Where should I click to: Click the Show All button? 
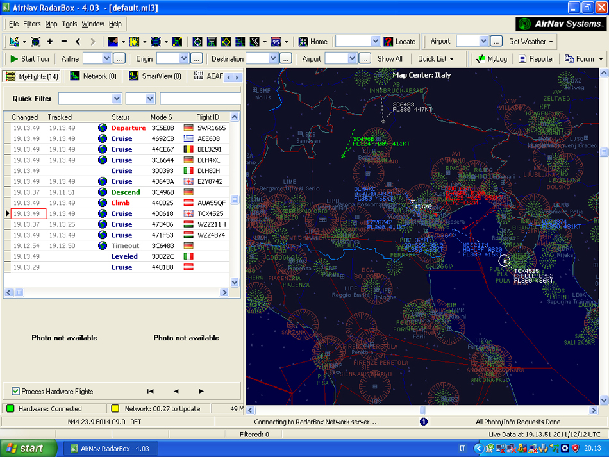pyautogui.click(x=390, y=58)
